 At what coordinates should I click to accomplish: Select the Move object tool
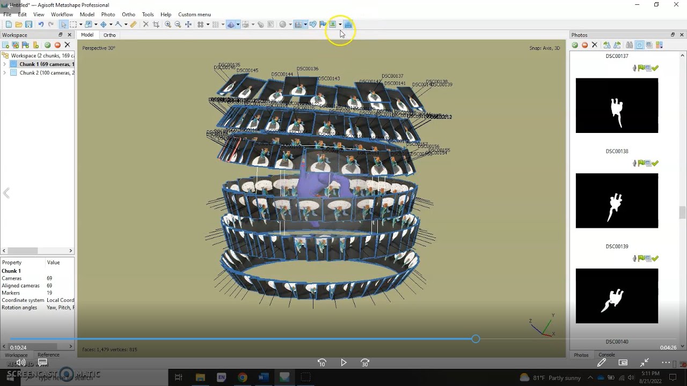pos(104,24)
